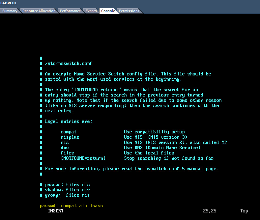
Task: Click the '# group: files nis' line
Action: coord(65,195)
